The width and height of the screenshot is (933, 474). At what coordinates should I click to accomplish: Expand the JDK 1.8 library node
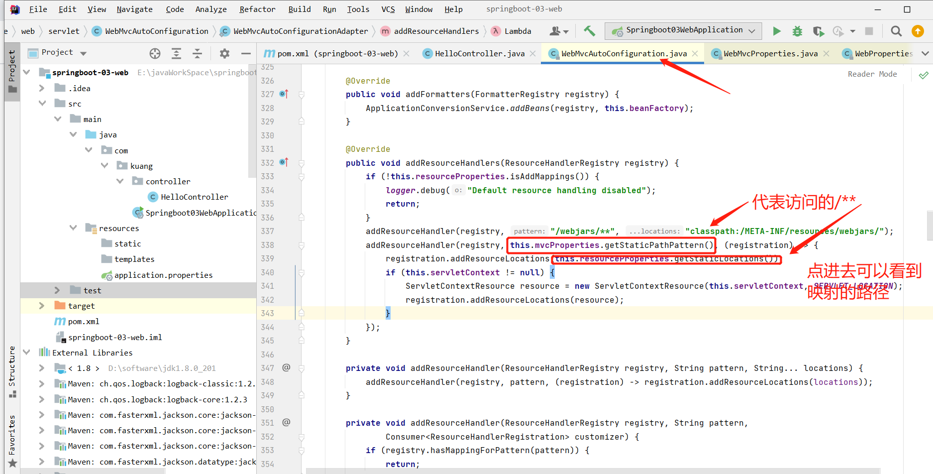tap(42, 368)
